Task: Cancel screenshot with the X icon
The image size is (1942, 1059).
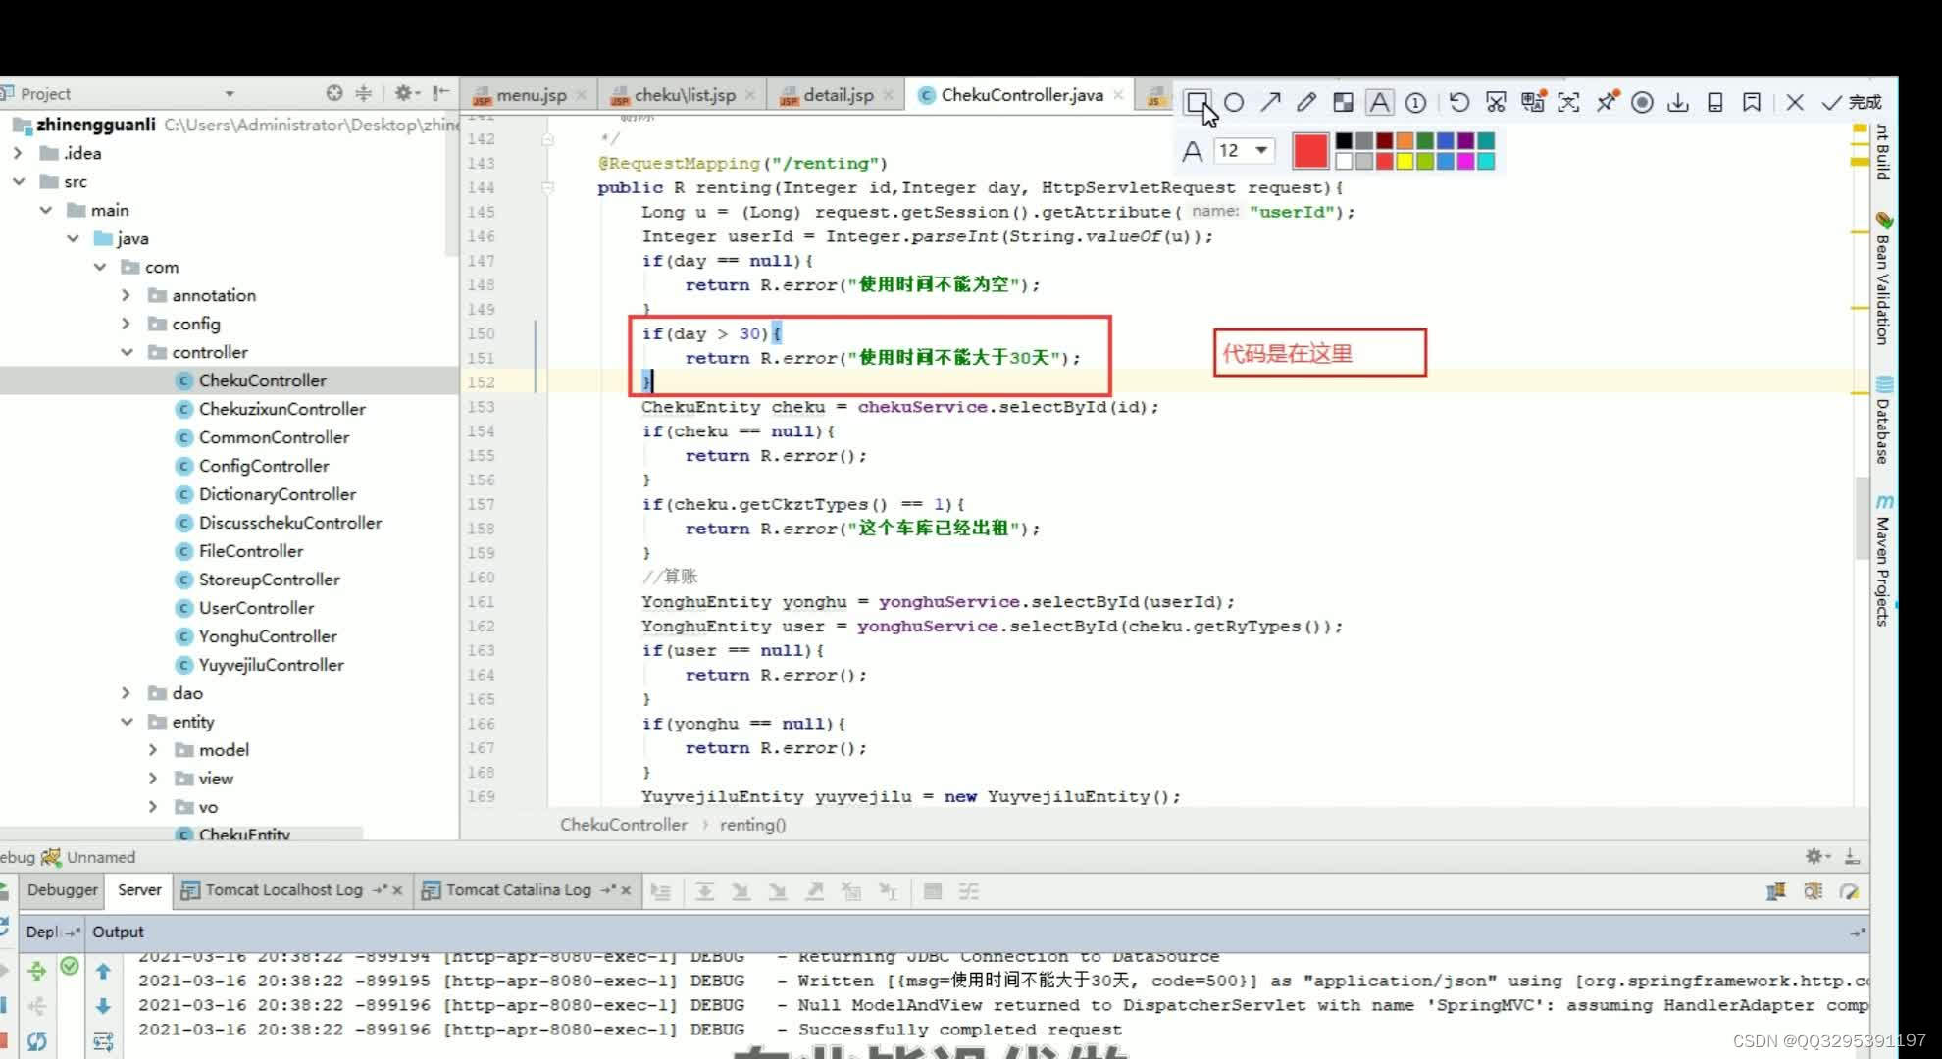Action: click(x=1795, y=102)
